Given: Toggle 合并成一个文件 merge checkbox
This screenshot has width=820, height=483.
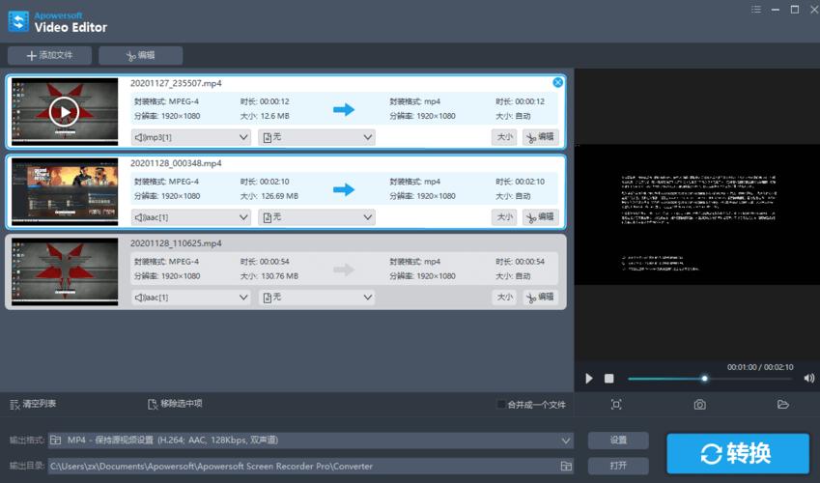Looking at the screenshot, I should coord(501,404).
